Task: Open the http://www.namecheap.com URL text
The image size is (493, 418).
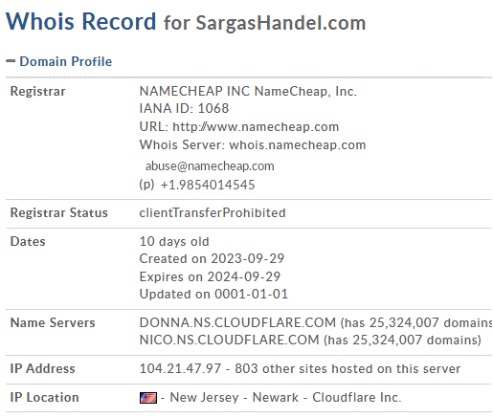Action: (x=256, y=127)
